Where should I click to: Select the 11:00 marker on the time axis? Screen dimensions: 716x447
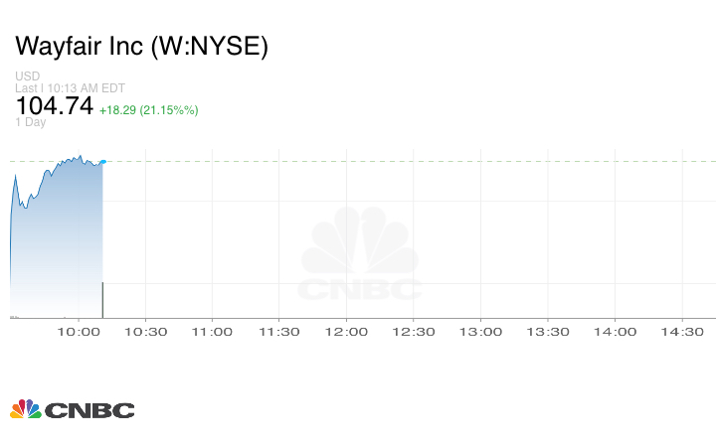pyautogui.click(x=212, y=332)
